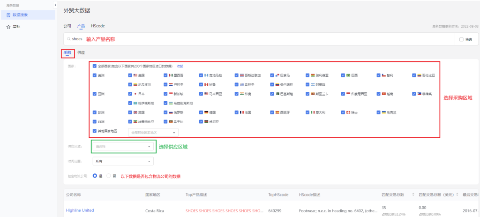Image resolution: width=480 pixels, height=217 pixels.
Task: Open the 供应区域 dropdown
Action: tap(123, 146)
